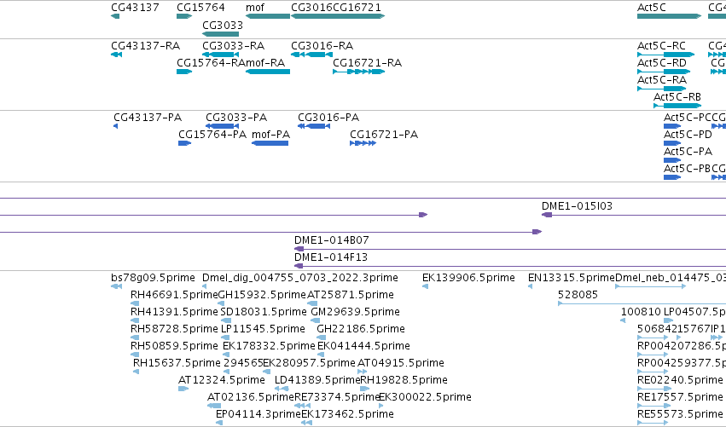Select the GH15932.5prime EST label
Screen dimensions: 726x427
click(262, 295)
